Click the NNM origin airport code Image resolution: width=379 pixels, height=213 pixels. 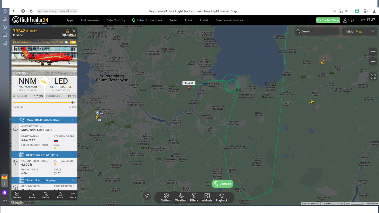pyautogui.click(x=28, y=81)
